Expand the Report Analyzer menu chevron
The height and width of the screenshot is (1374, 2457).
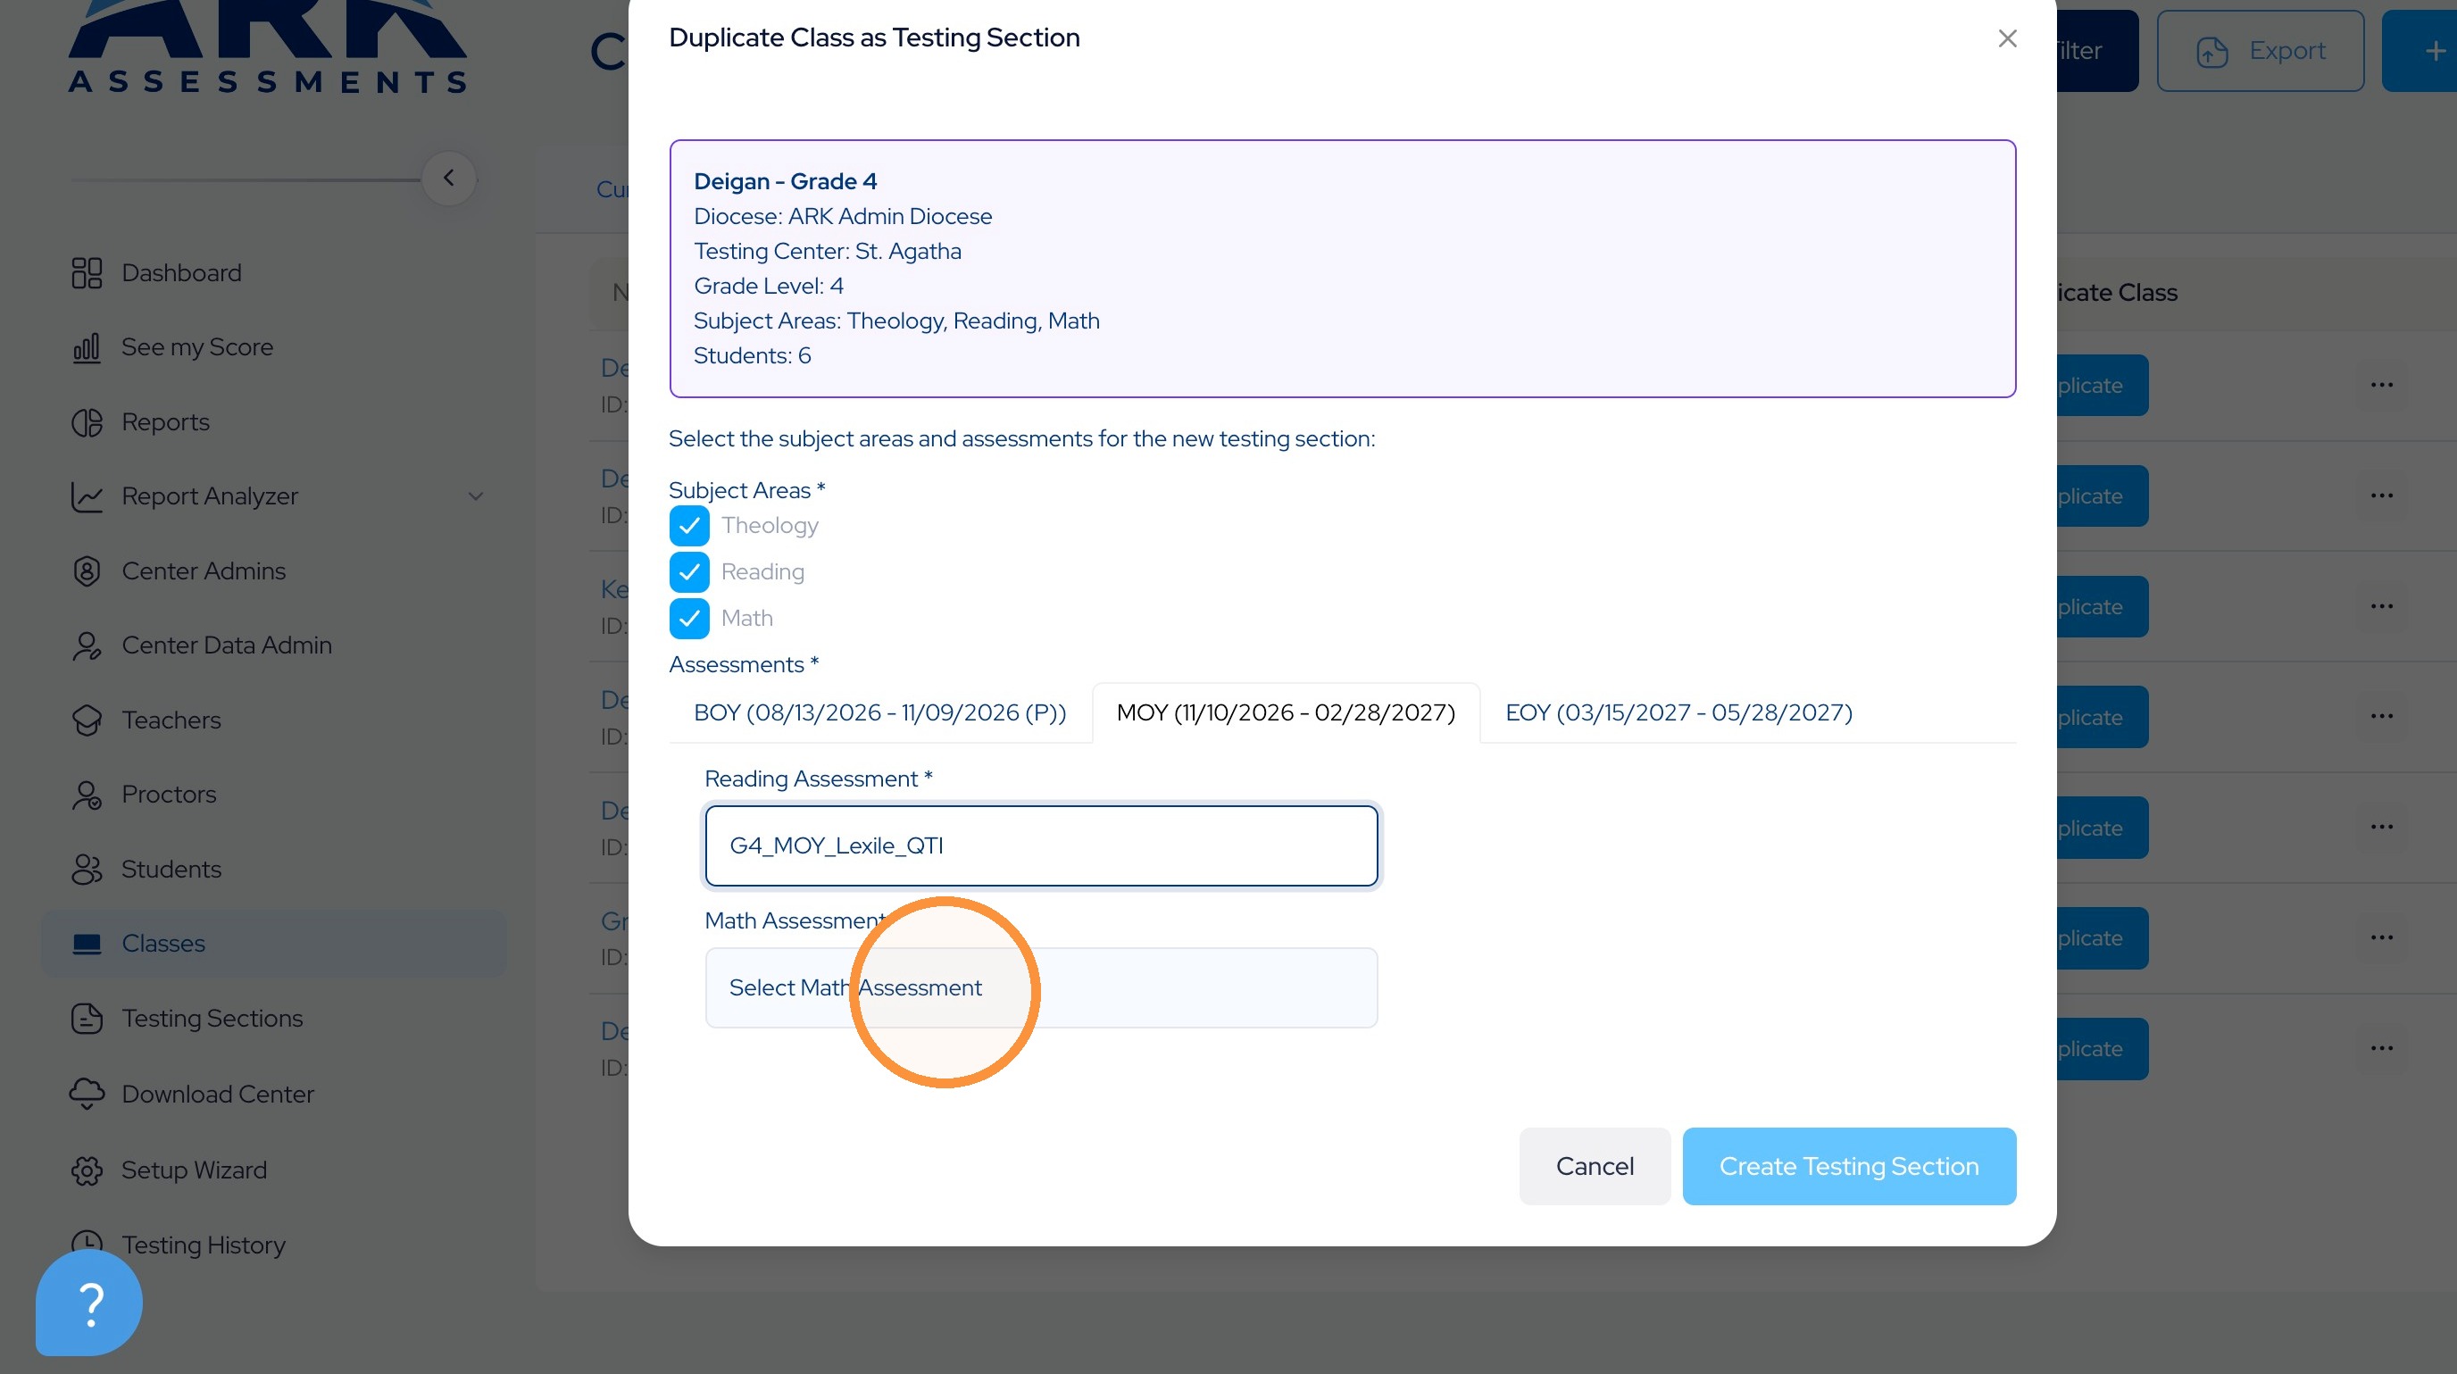coord(475,496)
